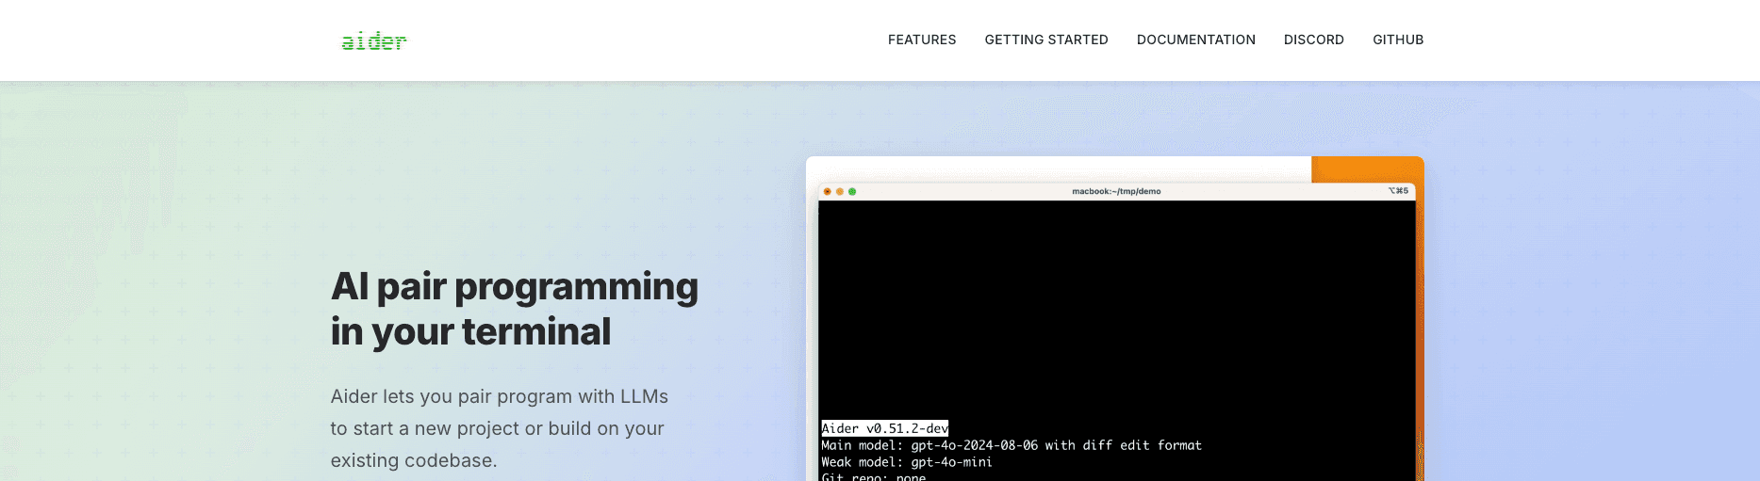
Task: Open the Discord nav link
Action: pyautogui.click(x=1314, y=40)
